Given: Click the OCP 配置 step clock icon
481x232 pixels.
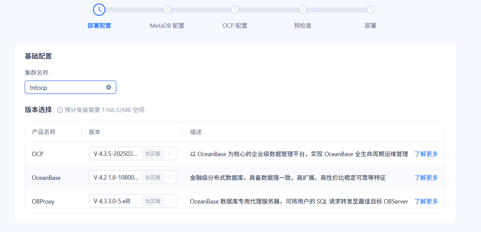Looking at the screenshot, I should (235, 9).
